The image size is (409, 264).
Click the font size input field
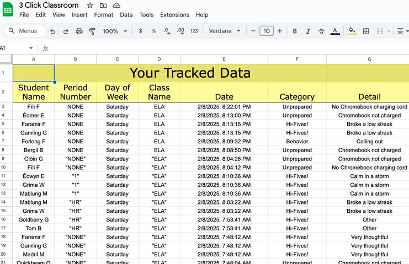(x=267, y=31)
